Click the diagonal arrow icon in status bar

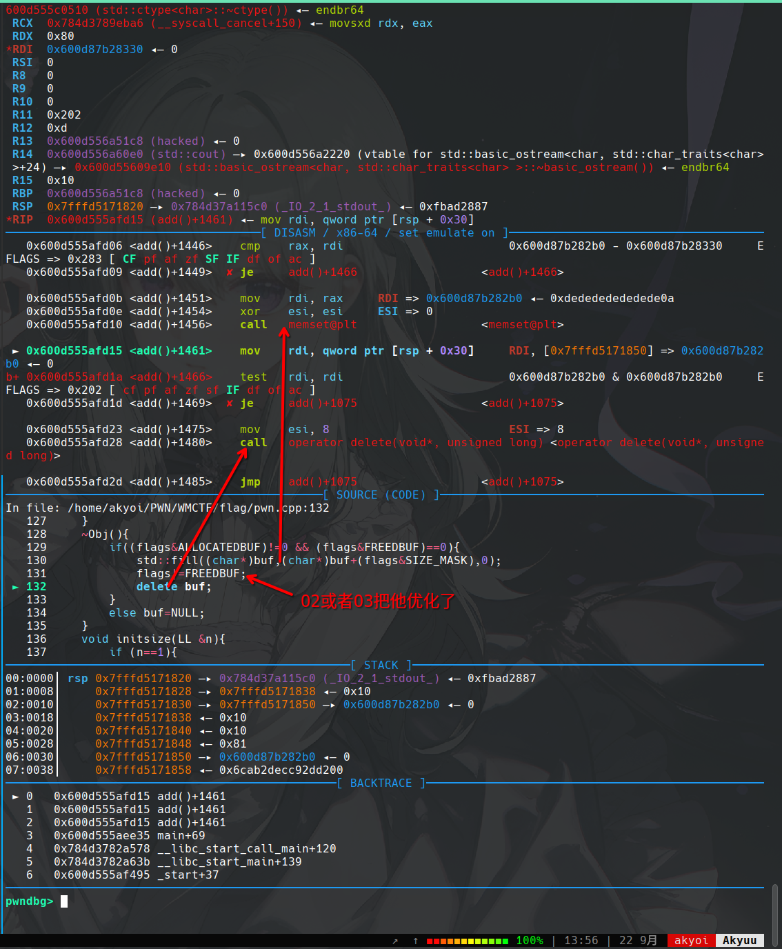pos(395,941)
